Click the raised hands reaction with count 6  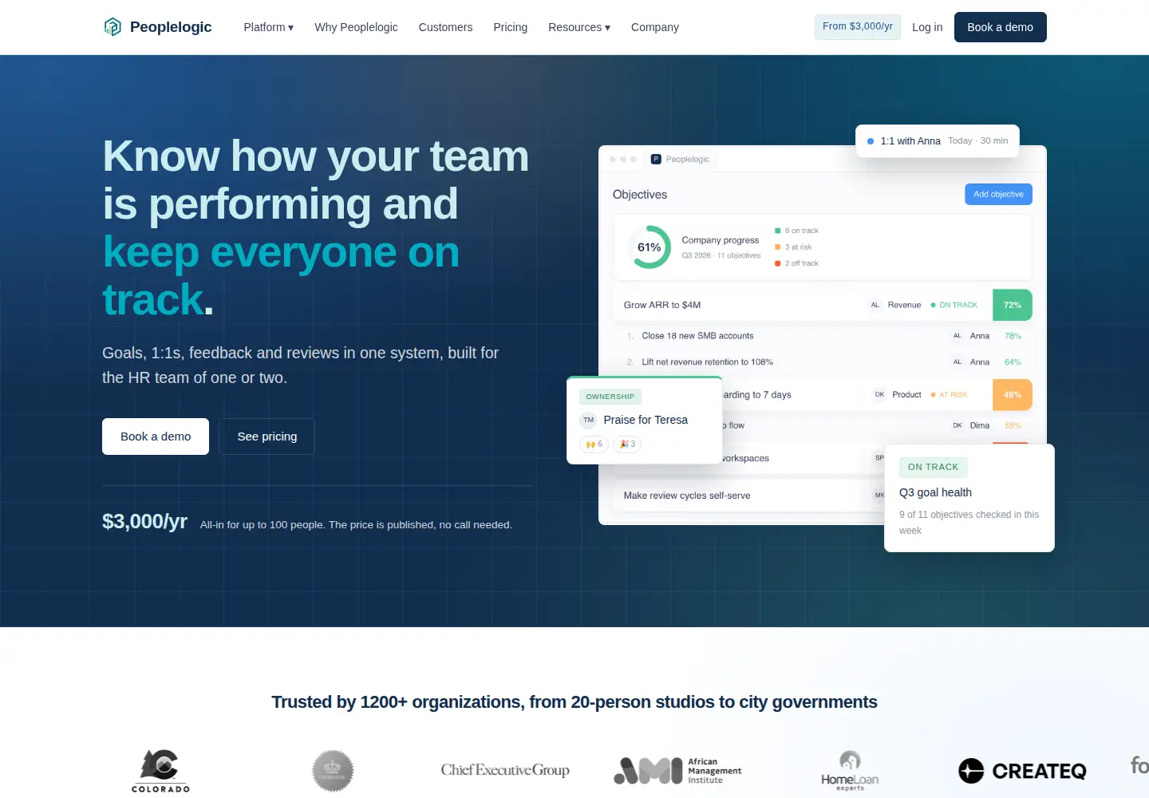pyautogui.click(x=594, y=444)
